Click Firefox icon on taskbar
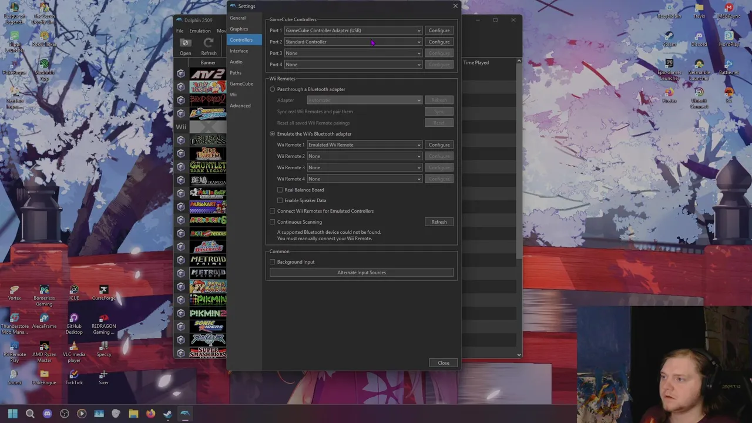Screen dimensions: 752x423 [x=150, y=414]
